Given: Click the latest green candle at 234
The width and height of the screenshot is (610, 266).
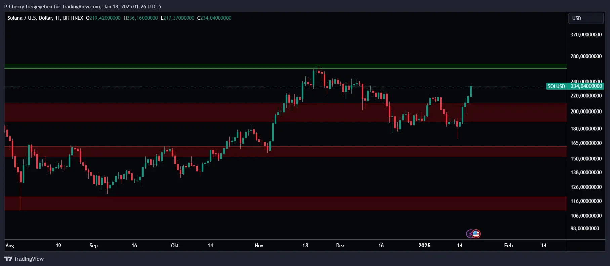Looking at the screenshot, I should 471,91.
